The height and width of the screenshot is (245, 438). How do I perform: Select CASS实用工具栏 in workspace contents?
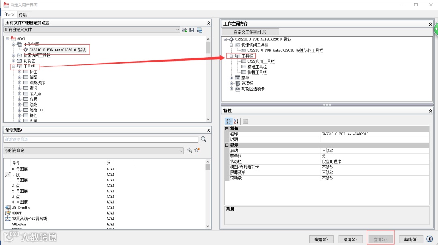pyautogui.click(x=261, y=62)
